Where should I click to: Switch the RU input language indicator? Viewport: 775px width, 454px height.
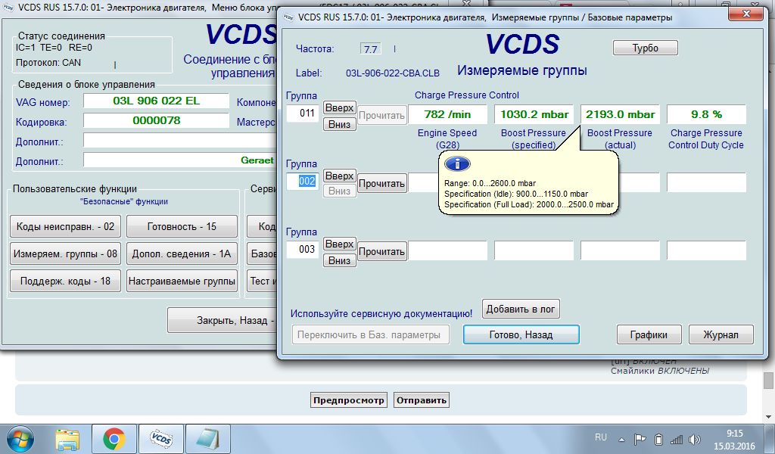pos(601,438)
